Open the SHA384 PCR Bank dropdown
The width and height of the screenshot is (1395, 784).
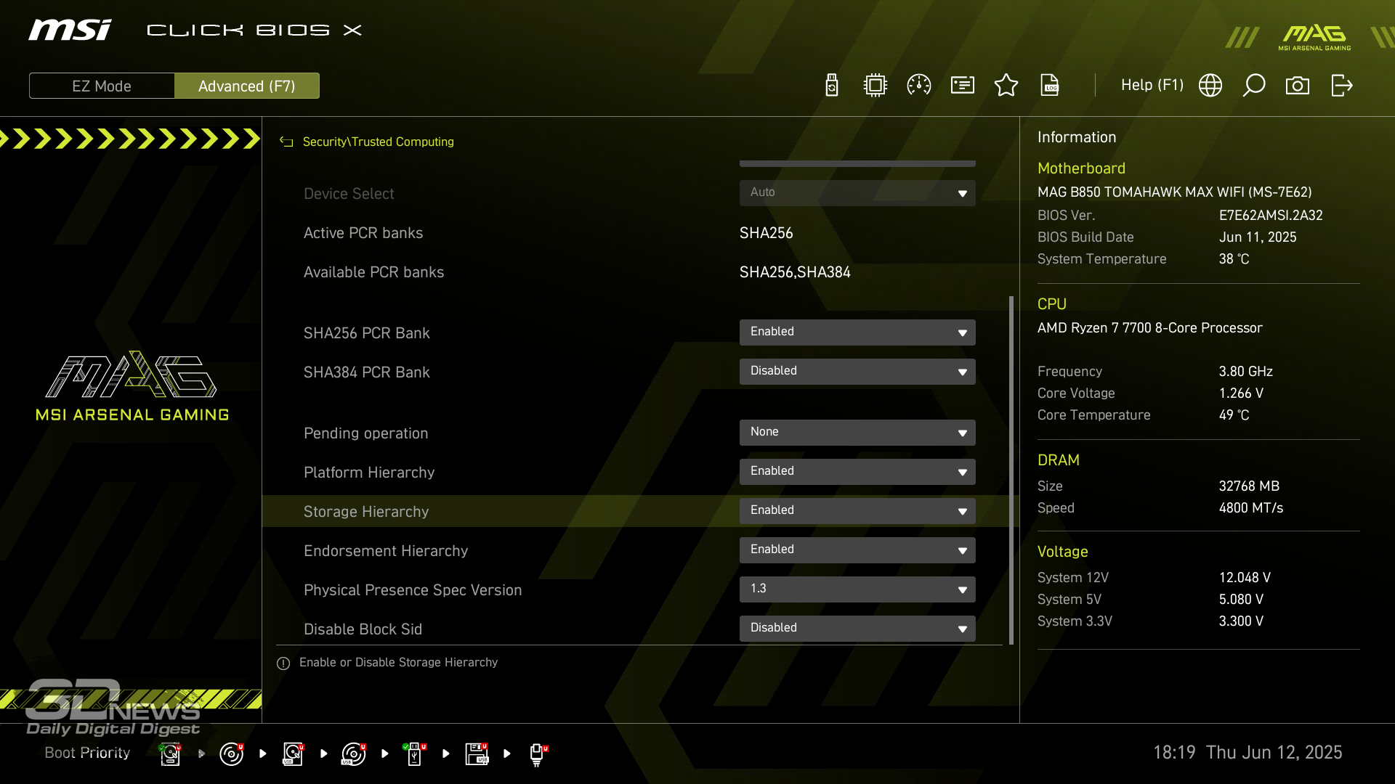pos(857,371)
